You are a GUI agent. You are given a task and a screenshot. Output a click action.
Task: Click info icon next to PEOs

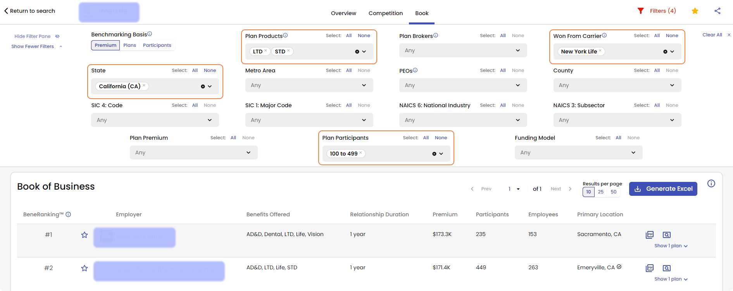pos(415,70)
